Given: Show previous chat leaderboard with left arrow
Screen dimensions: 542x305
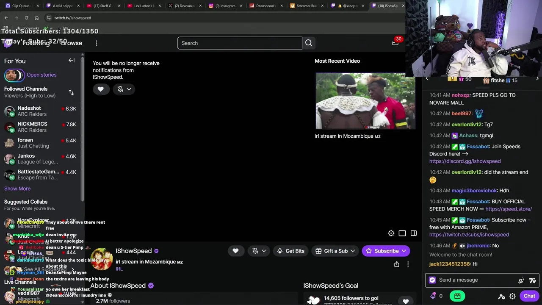Looking at the screenshot, I should pos(427,78).
